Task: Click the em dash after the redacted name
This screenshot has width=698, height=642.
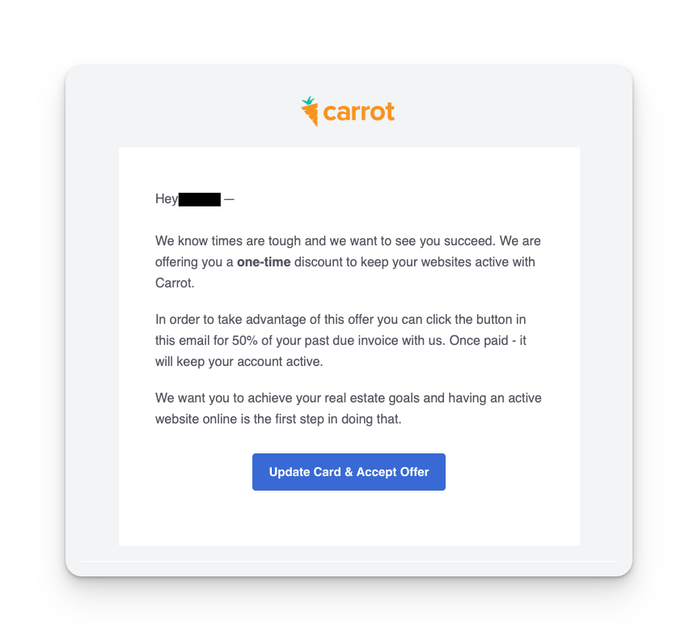Action: (229, 199)
